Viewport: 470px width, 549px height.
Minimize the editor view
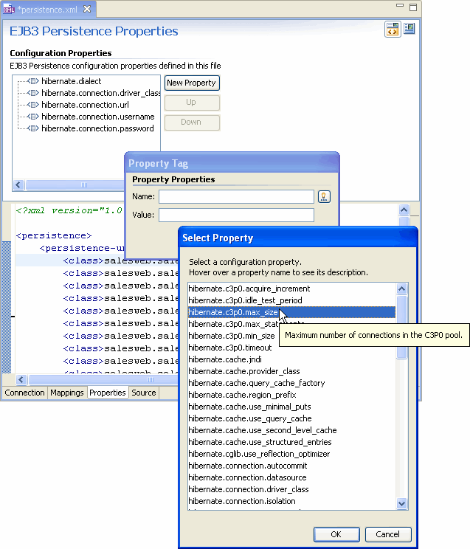point(400,5)
